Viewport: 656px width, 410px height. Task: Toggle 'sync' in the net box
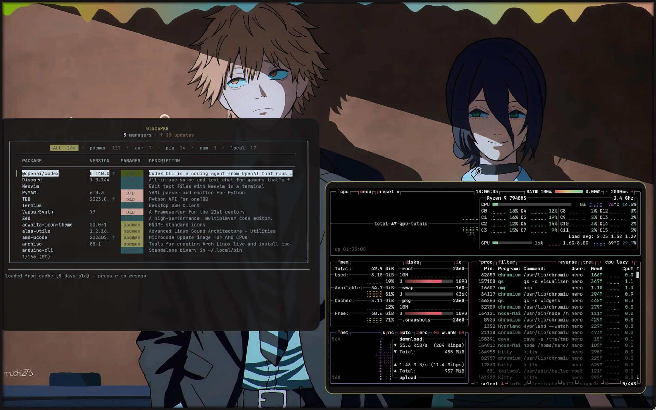(388, 332)
